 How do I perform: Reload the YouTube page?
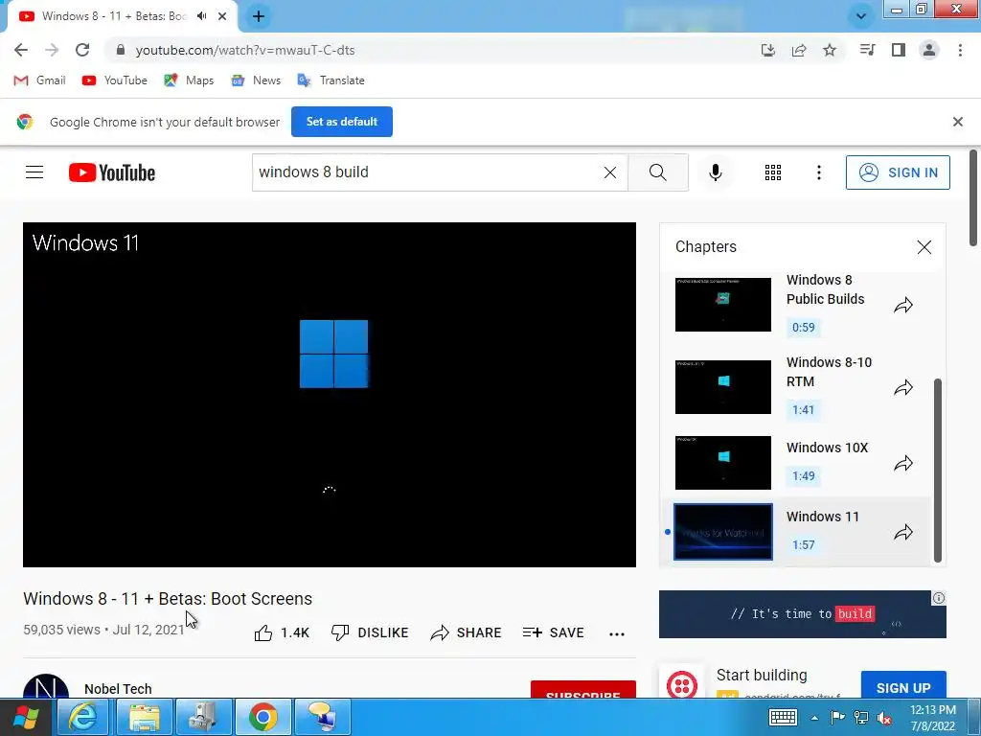[x=82, y=50]
